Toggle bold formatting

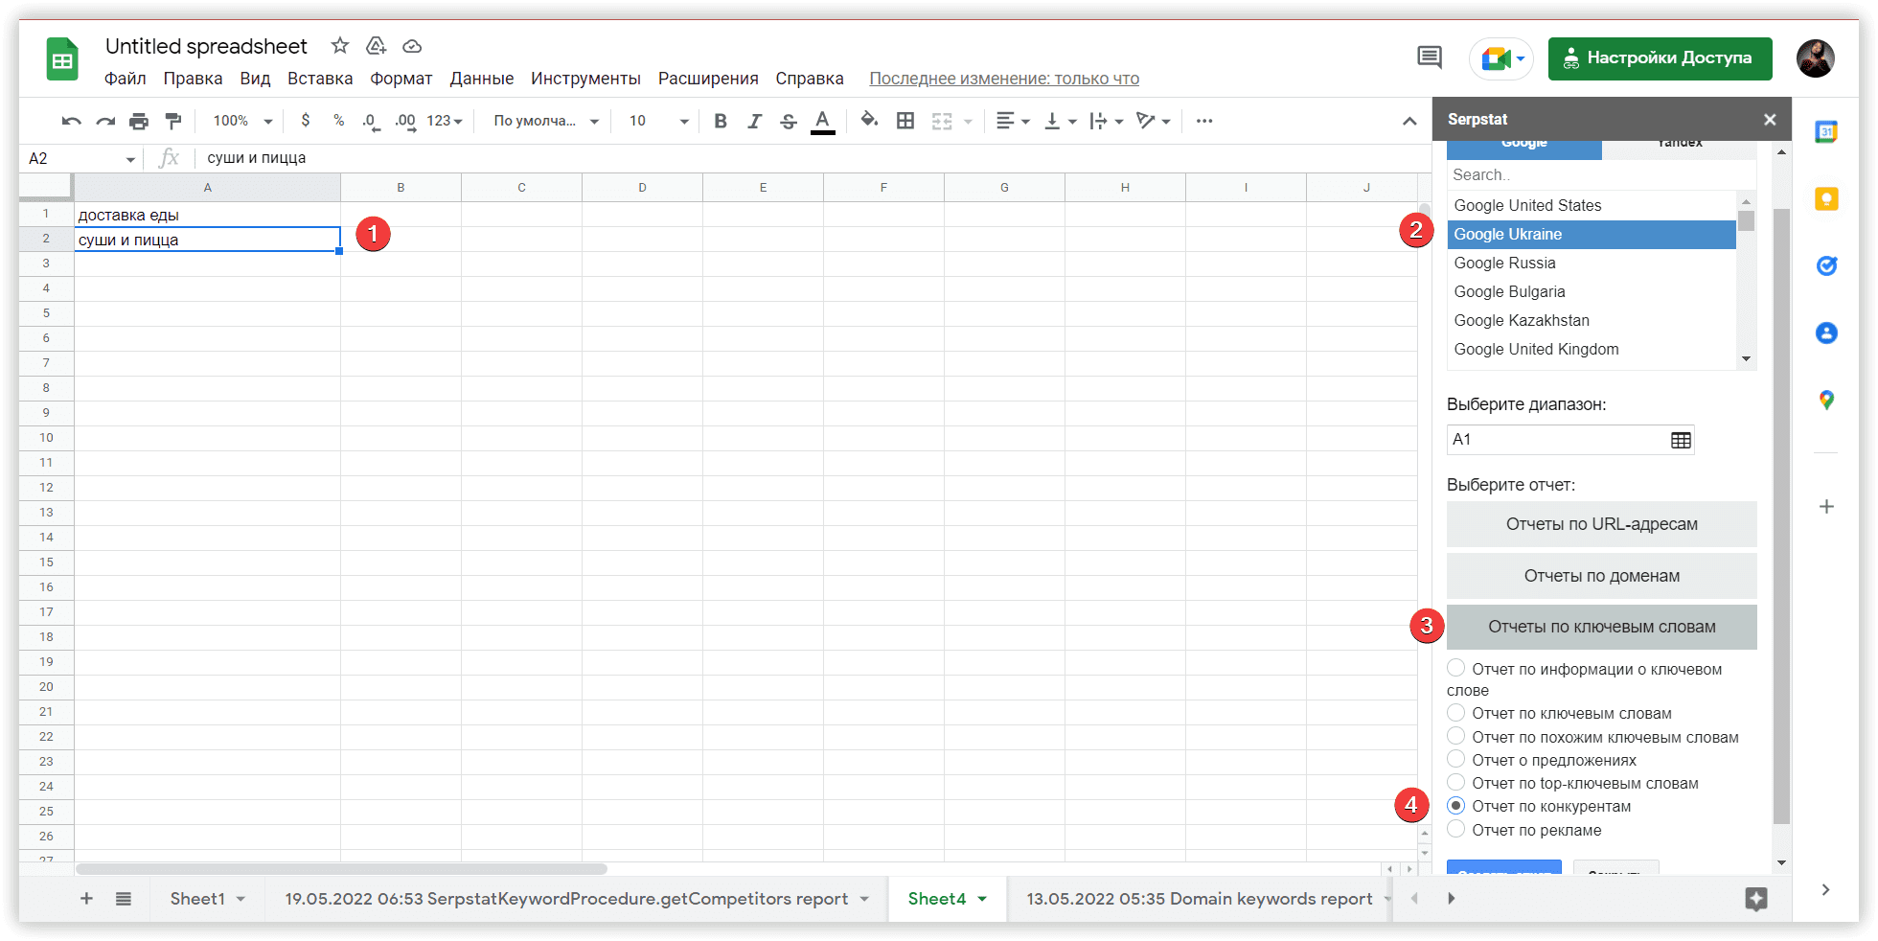[721, 121]
